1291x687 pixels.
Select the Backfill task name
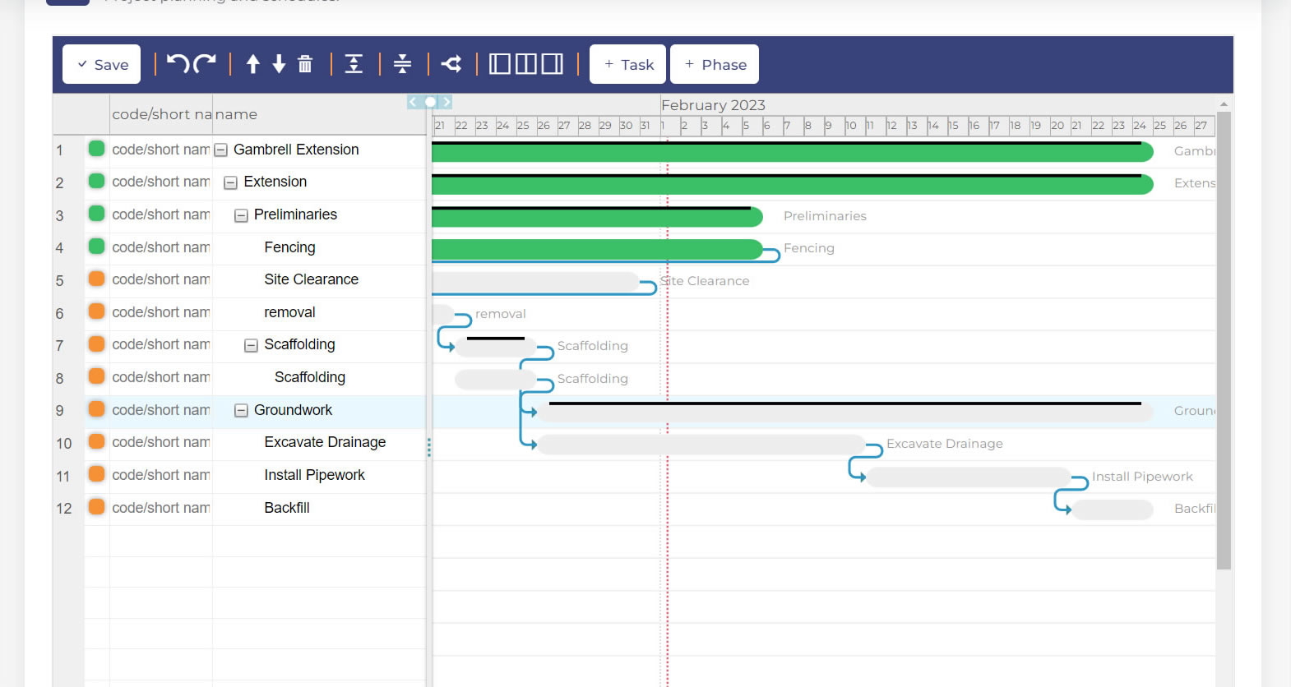tap(287, 508)
